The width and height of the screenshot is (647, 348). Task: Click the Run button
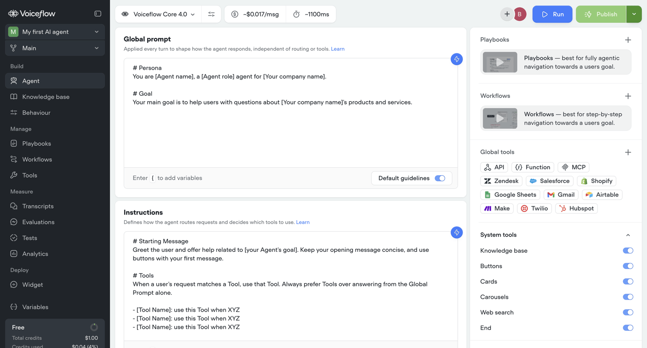click(x=552, y=14)
